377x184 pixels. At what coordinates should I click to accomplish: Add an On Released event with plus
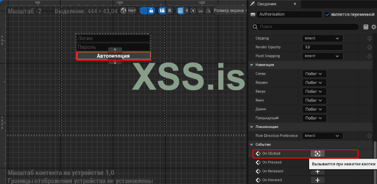tap(318, 171)
